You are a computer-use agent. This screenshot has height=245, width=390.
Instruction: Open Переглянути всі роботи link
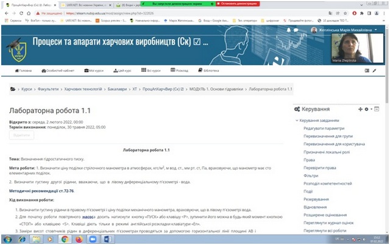point(325,230)
